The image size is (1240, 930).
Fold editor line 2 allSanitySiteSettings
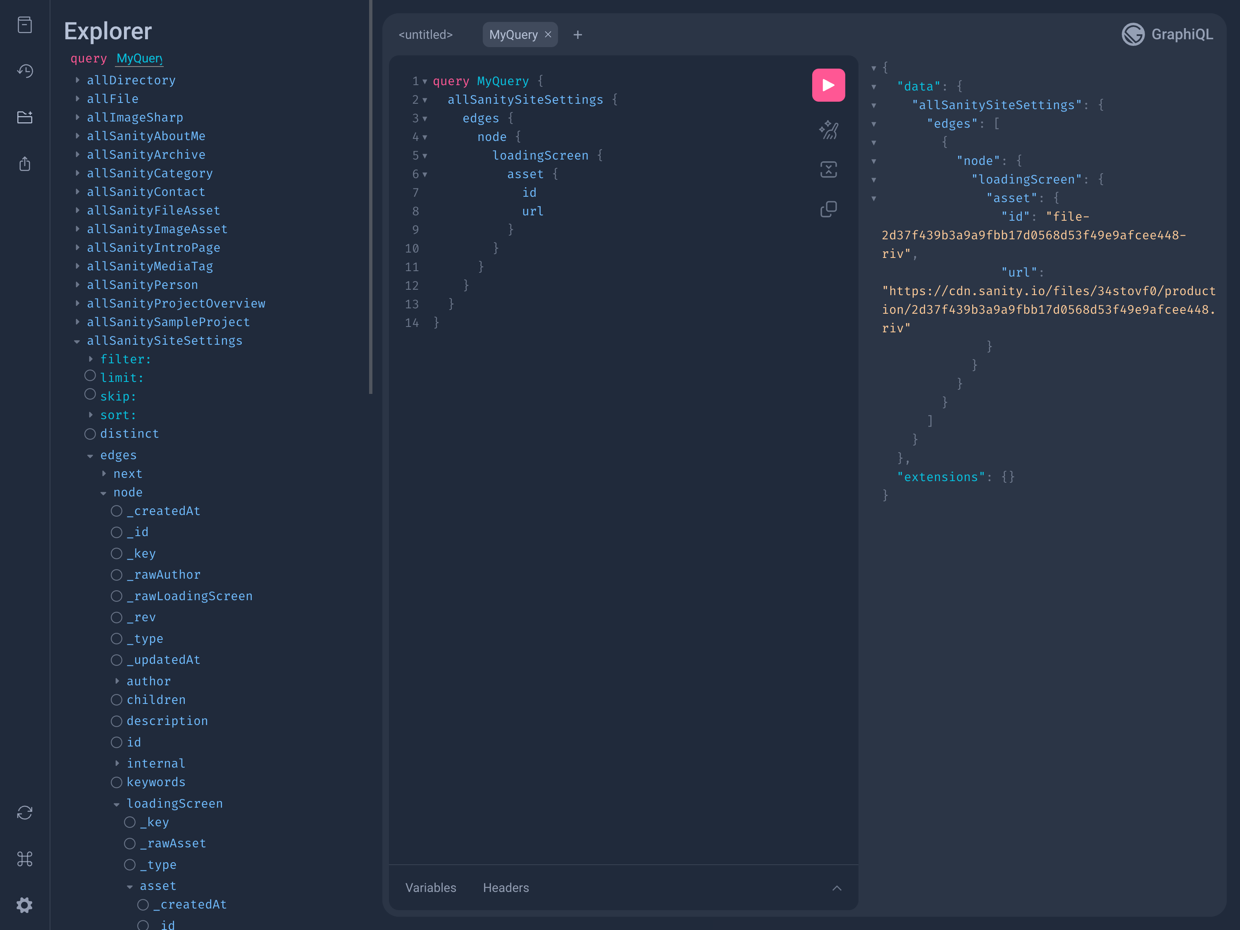[x=425, y=100]
